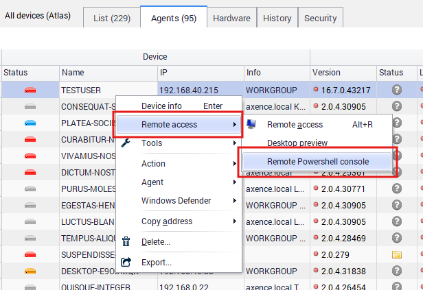Screen dimensions: 423x290
Task: Click the Export arrow icon
Action: 126,262
